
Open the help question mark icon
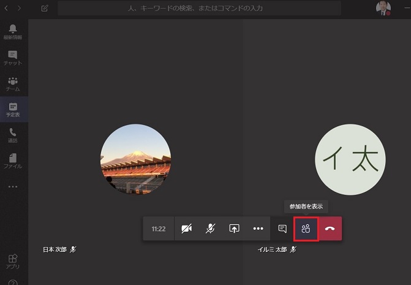[13, 283]
